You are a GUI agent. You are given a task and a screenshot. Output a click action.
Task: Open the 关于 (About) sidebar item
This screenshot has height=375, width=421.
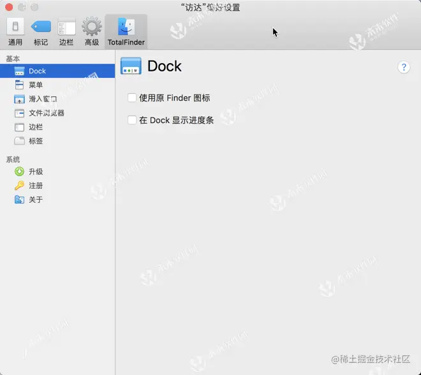coord(57,200)
